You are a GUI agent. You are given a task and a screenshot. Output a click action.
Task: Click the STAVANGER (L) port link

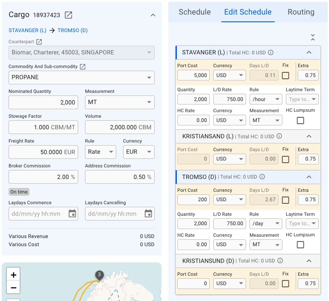(27, 30)
